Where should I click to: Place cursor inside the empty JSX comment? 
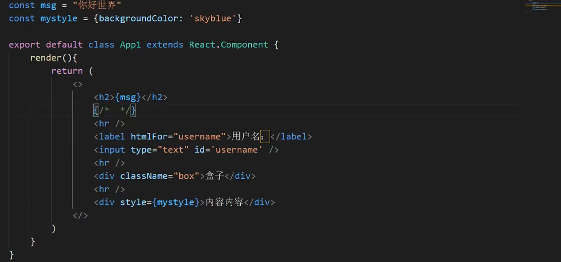pos(115,110)
